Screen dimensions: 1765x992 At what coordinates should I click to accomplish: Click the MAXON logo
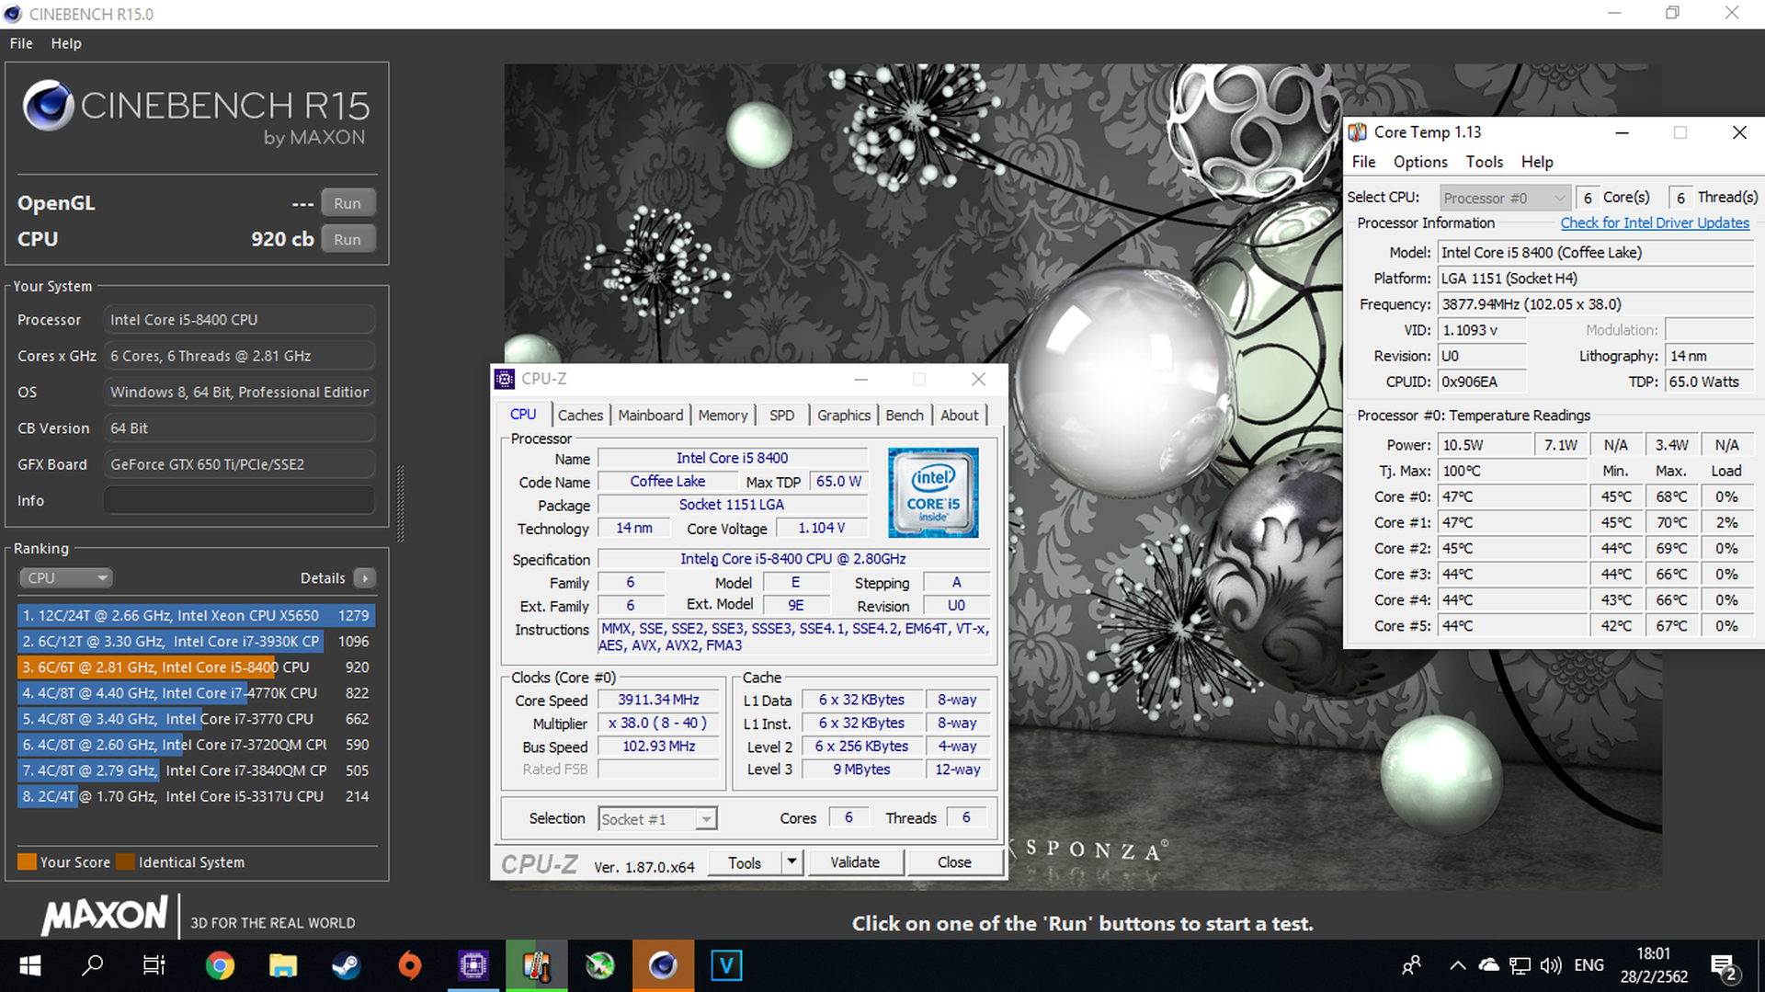(104, 916)
